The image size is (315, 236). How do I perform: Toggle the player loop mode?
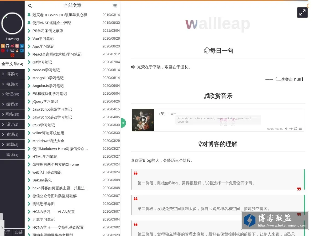coord(296,129)
